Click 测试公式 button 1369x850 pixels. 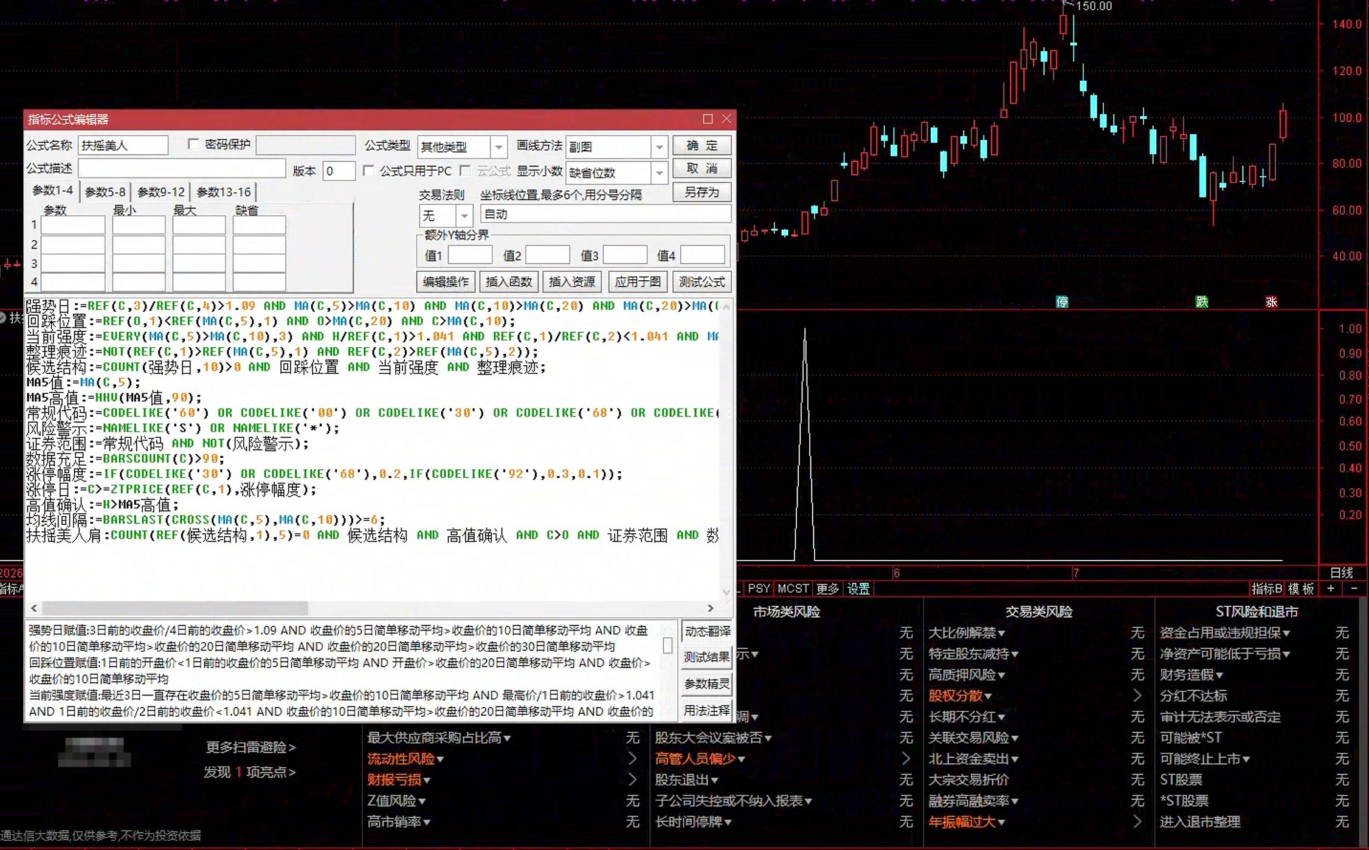702,282
